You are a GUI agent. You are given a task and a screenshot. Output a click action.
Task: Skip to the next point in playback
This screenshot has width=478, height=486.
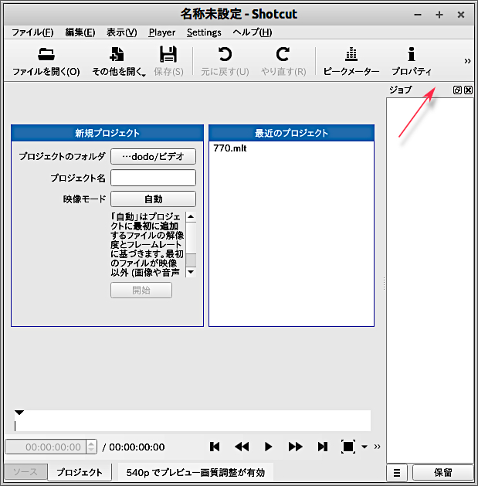point(322,447)
